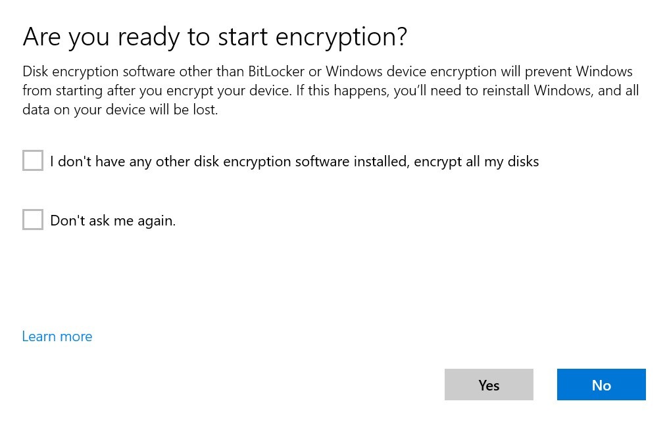
Task: Decline the encryption prompt with No
Action: point(601,385)
